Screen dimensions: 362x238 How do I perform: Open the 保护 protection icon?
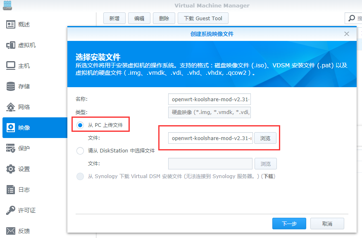pyautogui.click(x=11, y=148)
